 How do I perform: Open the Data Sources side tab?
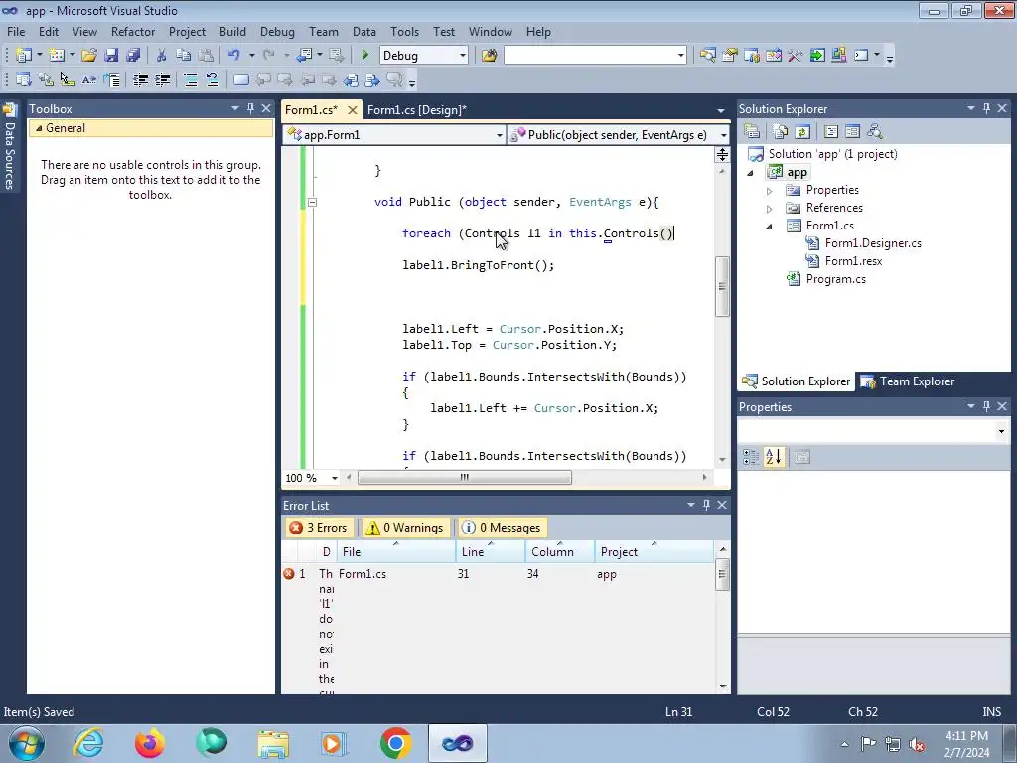pyautogui.click(x=9, y=148)
